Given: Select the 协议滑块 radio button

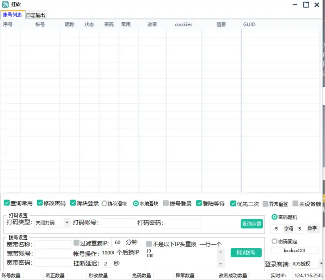Looking at the screenshot, I should coord(104,204).
